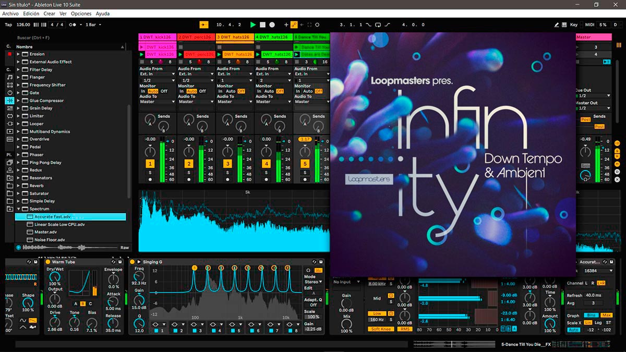Viewport: 626px width, 352px height.
Task: Open the Drums category icon in the browser
Action: coord(10,84)
